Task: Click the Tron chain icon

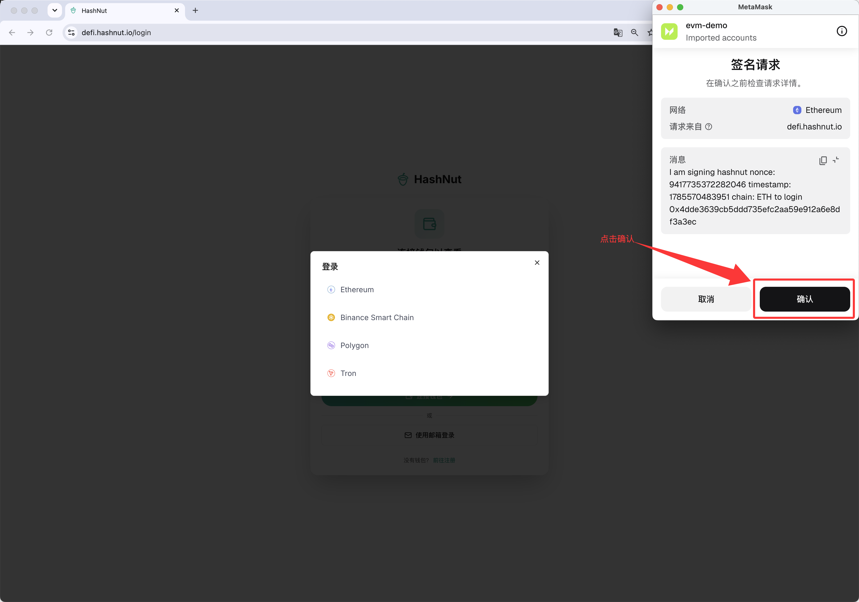Action: click(x=331, y=373)
